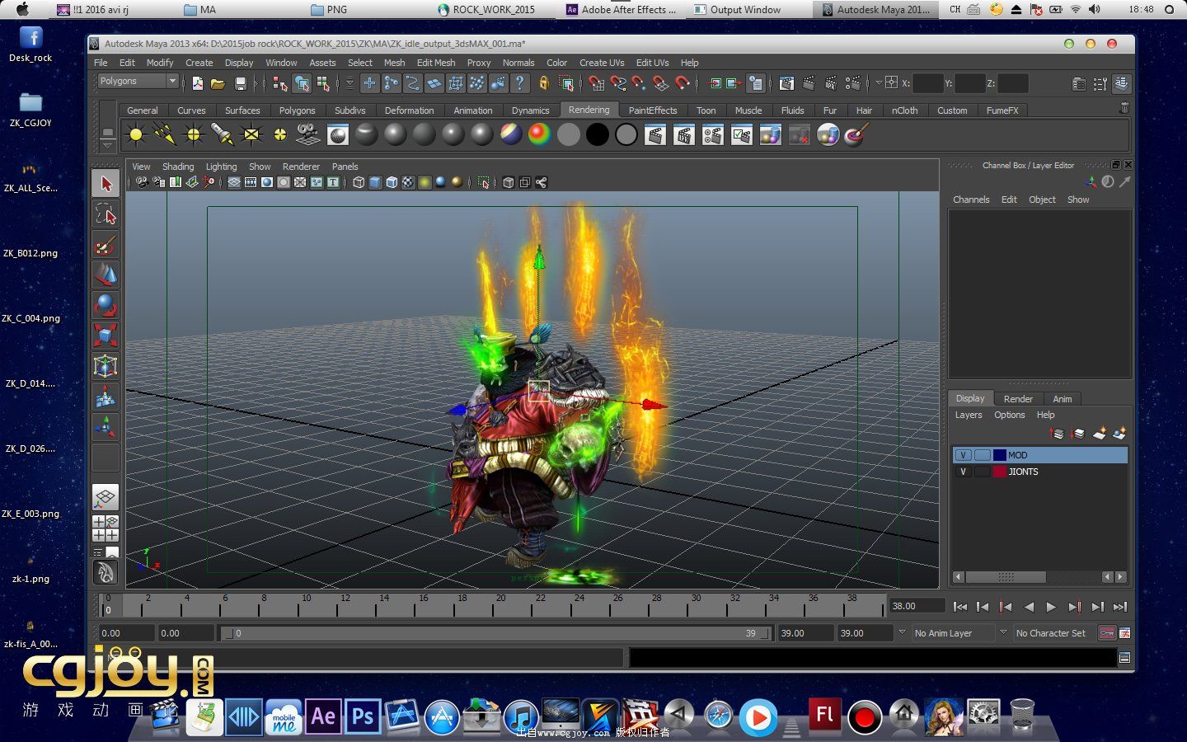
Task: Open the Edit Mesh menu
Action: pos(436,63)
